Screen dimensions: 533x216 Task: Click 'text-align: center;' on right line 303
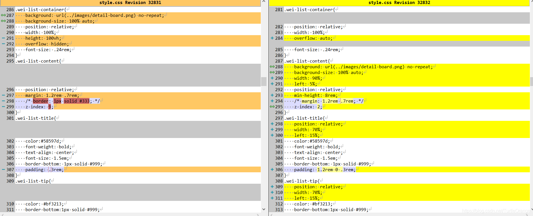pyautogui.click(x=318, y=152)
